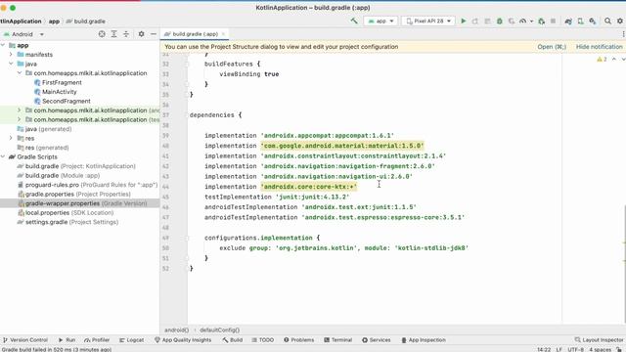Open the TODO tool window
This screenshot has height=352, width=626.
(263, 340)
